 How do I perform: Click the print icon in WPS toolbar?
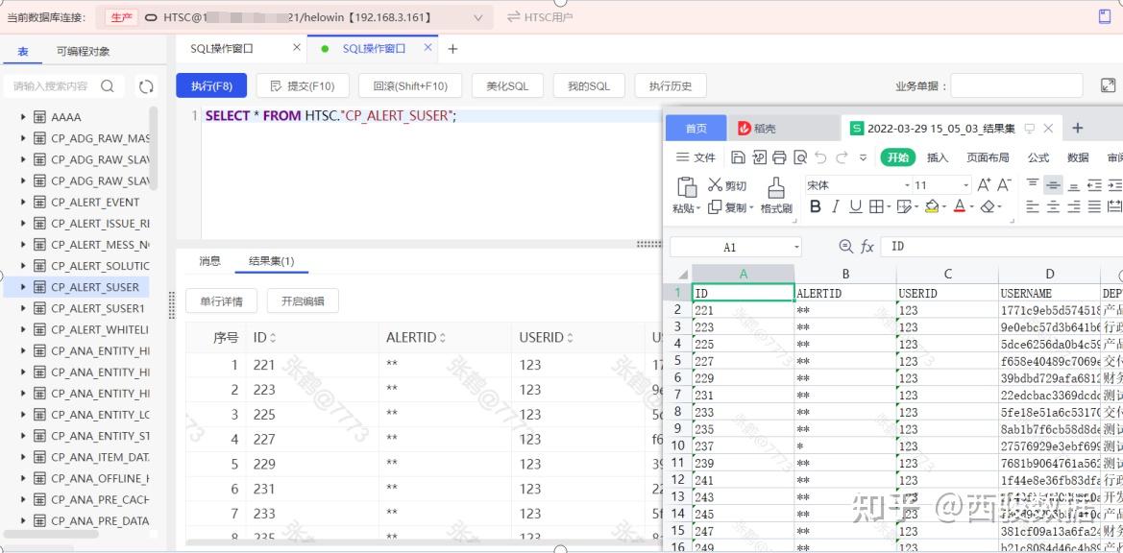point(780,157)
